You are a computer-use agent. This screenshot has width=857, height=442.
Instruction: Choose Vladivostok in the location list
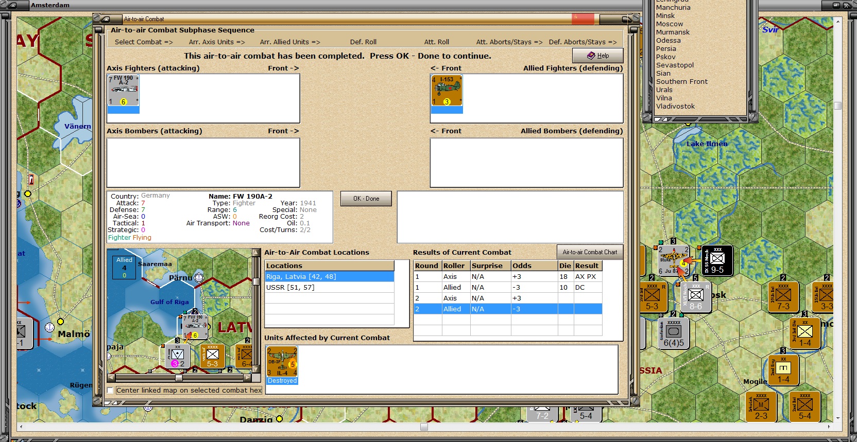[x=675, y=107]
